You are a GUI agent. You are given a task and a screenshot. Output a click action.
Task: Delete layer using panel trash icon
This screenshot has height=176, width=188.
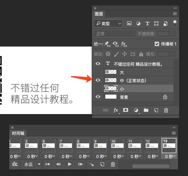coord(166,110)
